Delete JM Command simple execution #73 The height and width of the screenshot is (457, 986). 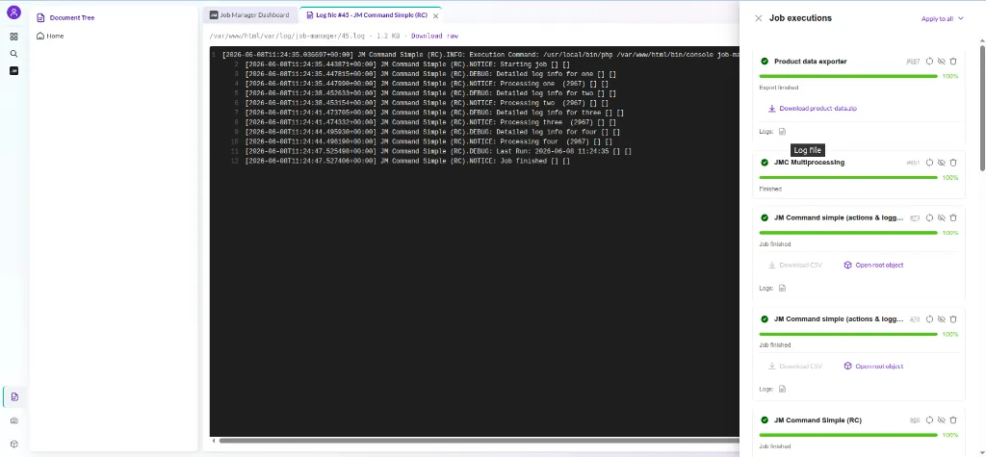click(953, 217)
